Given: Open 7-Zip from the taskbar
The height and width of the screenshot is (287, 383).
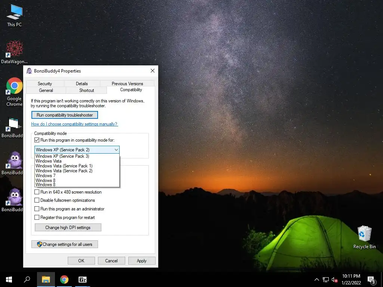Looking at the screenshot, I should click(x=83, y=280).
